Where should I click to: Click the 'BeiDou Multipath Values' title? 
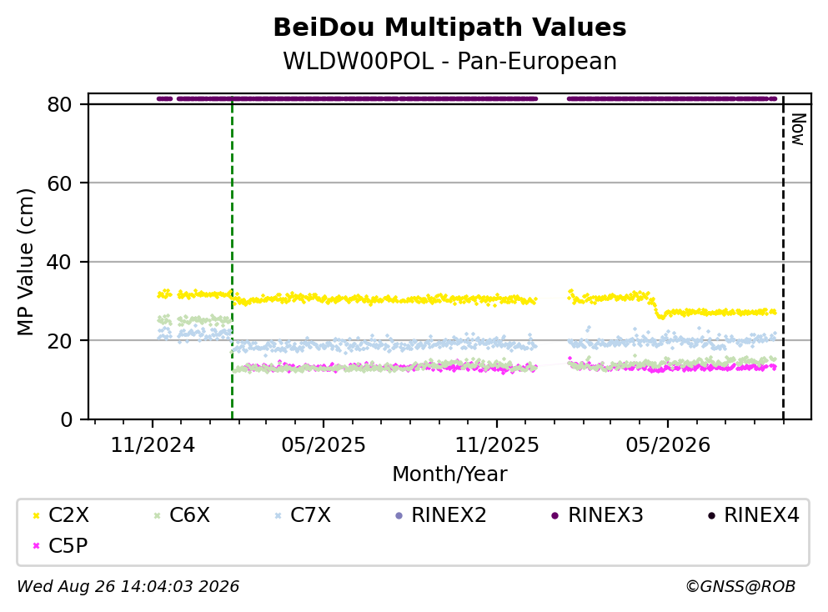pyautogui.click(x=450, y=28)
